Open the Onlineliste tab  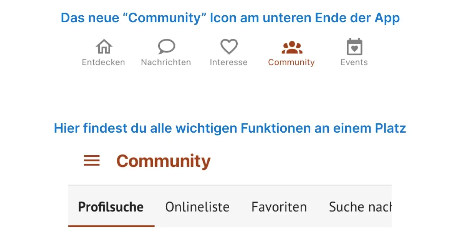197,207
